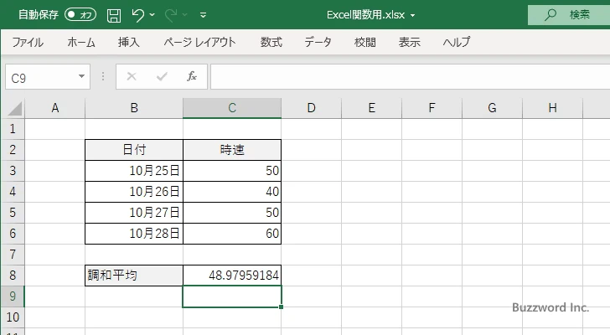Select row 9 header
Viewport: 610px width, 335px height.
point(13,296)
